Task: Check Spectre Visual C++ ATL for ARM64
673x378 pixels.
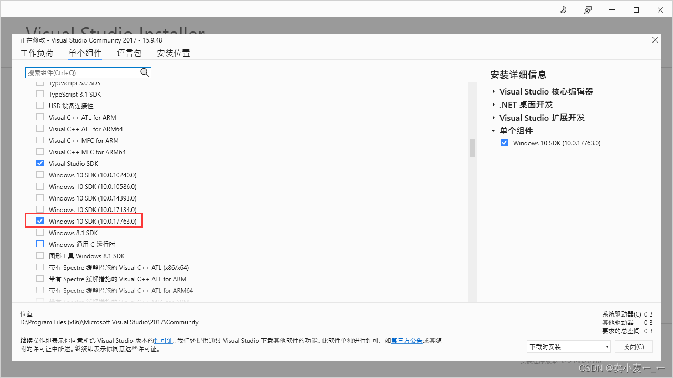Action: tap(40, 290)
